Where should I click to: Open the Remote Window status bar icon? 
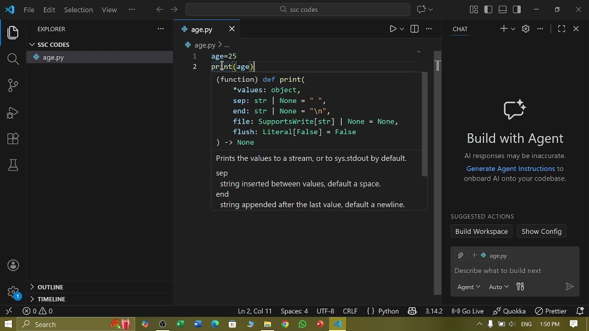coord(8,311)
